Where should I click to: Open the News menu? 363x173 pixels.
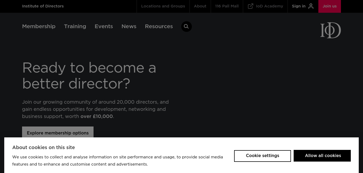pyautogui.click(x=129, y=26)
